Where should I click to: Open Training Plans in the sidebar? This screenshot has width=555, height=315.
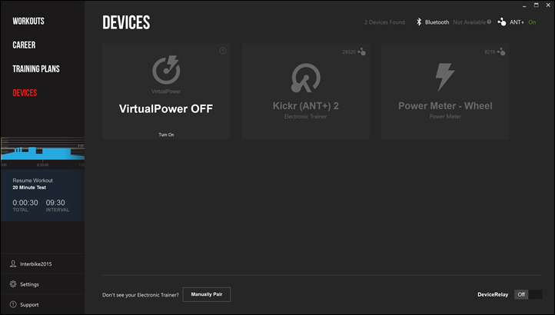pyautogui.click(x=36, y=69)
